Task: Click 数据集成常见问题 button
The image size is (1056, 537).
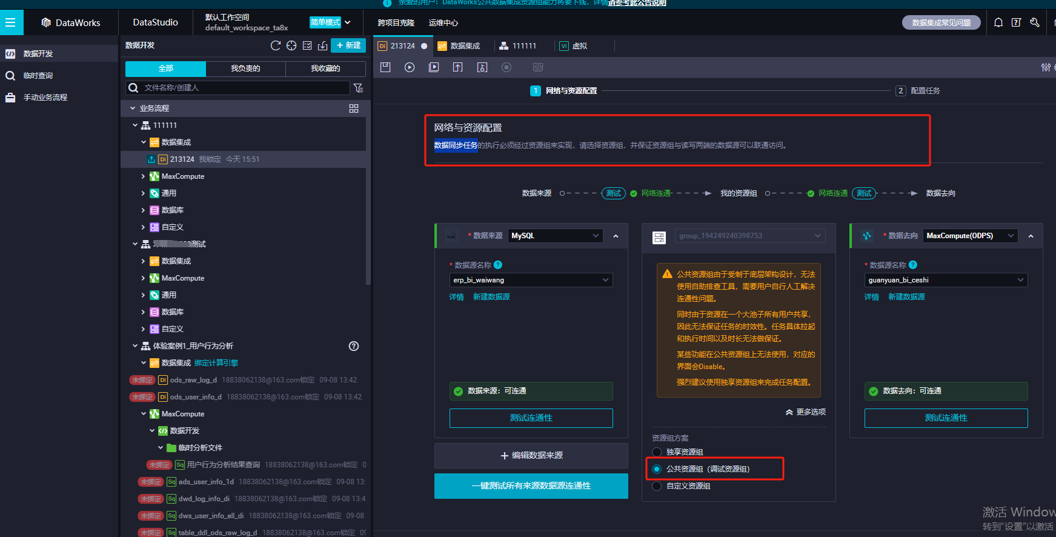Action: point(941,22)
